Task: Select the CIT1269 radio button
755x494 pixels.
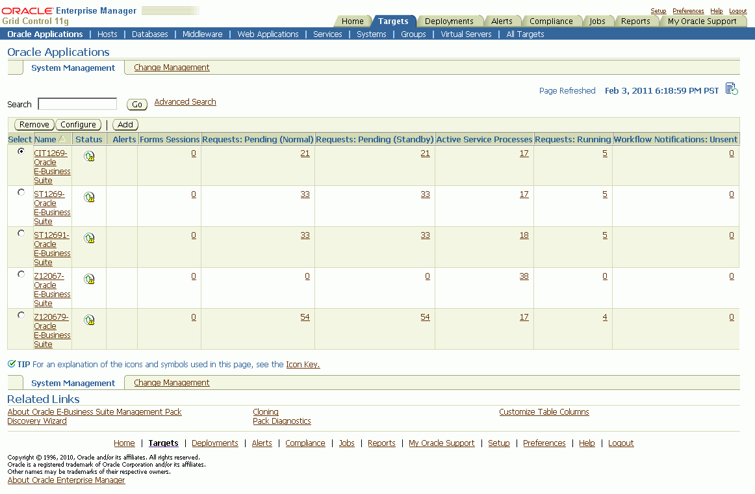Action: pos(21,151)
